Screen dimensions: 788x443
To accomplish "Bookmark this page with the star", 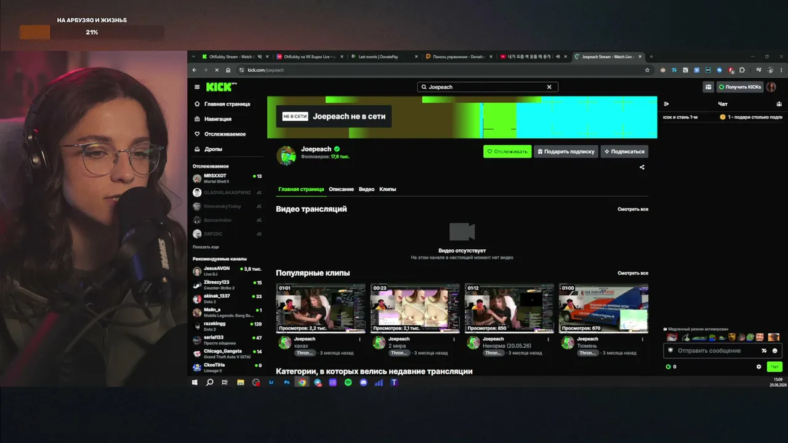I will pos(647,70).
